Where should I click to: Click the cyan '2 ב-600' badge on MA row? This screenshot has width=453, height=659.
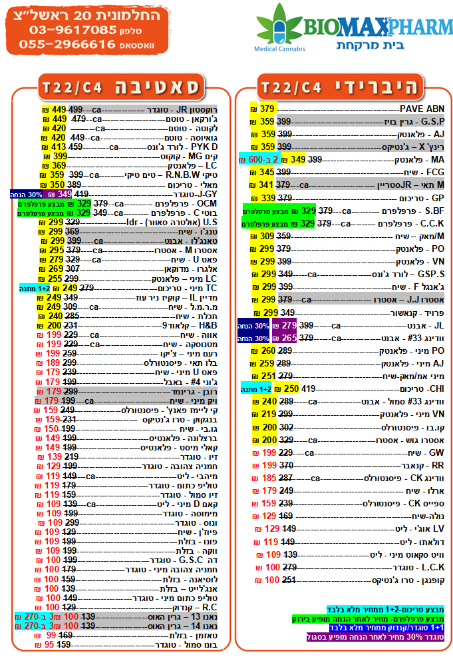[x=255, y=160]
